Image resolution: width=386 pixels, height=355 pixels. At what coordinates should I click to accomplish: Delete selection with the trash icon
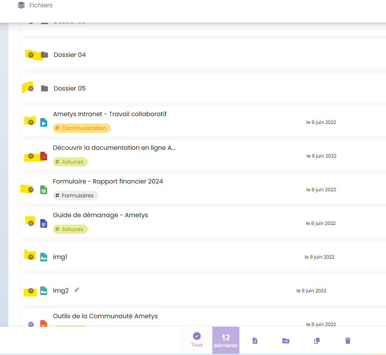348,341
